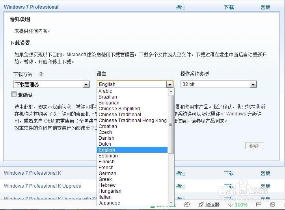Select Estonian in the language list
Screen dimensions: 285x210
132,156
